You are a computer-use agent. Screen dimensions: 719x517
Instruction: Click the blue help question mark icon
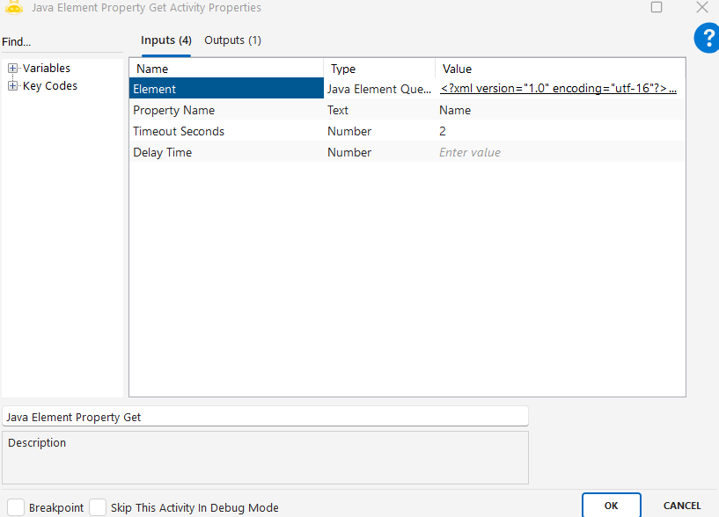[706, 37]
